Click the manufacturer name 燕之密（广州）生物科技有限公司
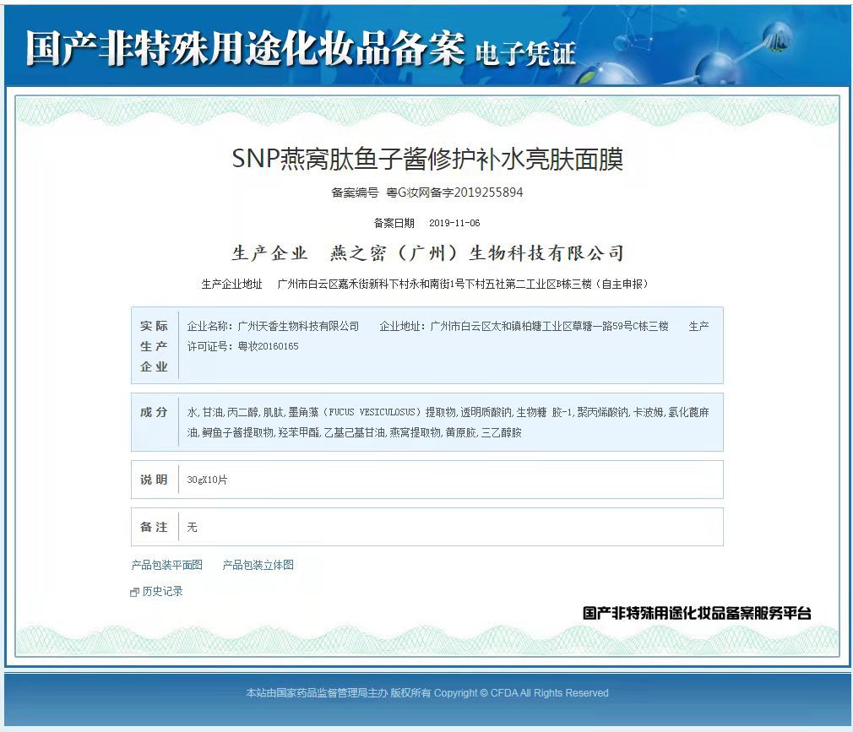 [x=476, y=253]
